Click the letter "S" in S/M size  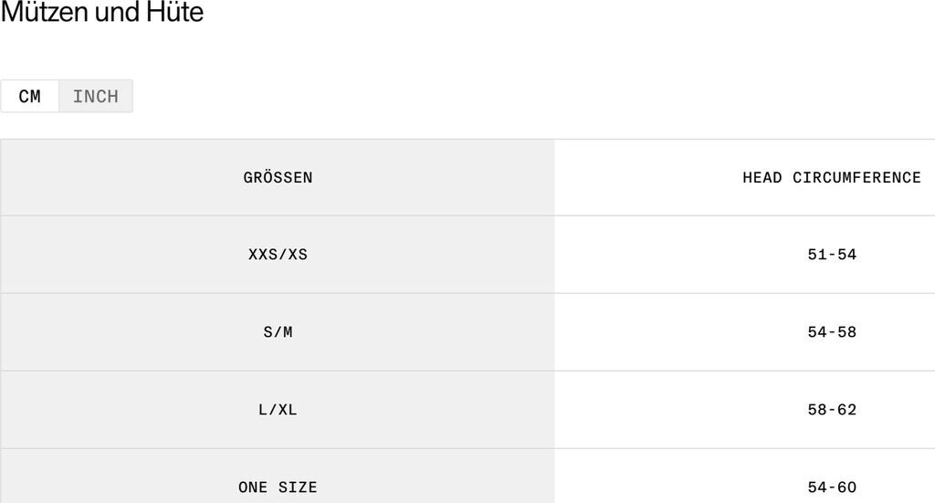tap(268, 332)
